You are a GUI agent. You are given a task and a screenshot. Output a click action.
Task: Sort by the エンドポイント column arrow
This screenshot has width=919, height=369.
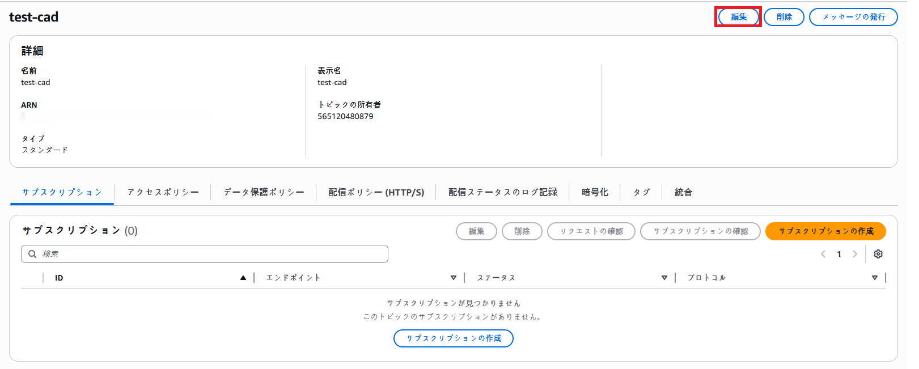tap(454, 278)
